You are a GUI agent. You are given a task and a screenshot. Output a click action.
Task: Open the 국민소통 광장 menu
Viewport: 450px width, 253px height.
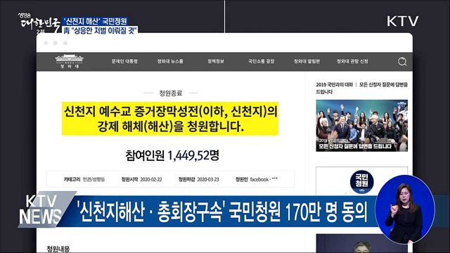[261, 61]
